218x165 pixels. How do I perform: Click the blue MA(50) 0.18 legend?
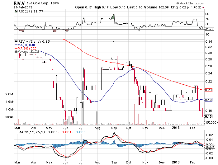point(25,45)
